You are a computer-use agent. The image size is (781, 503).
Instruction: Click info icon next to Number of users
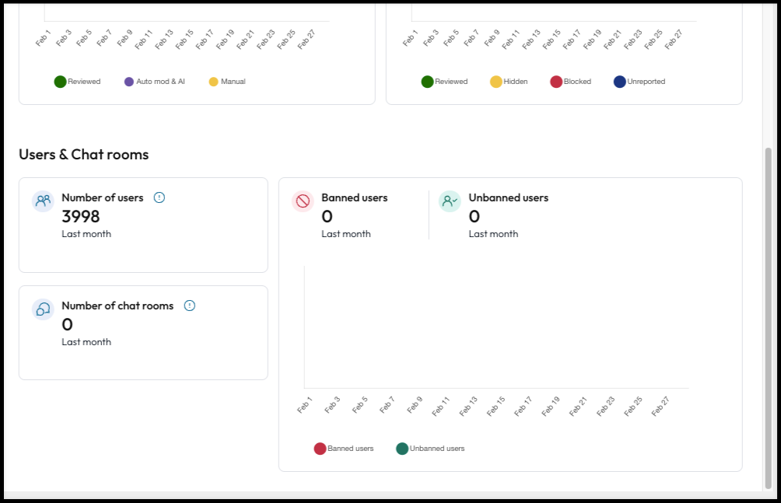click(159, 197)
